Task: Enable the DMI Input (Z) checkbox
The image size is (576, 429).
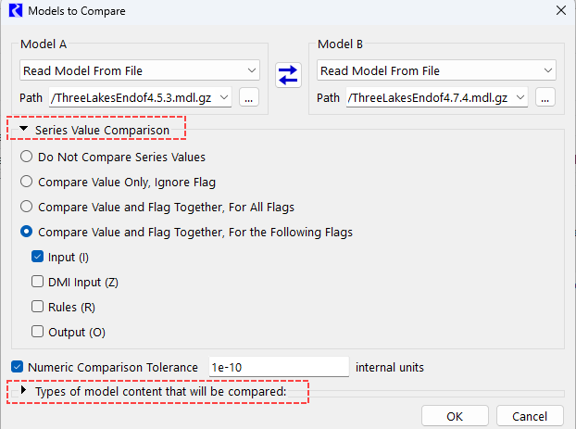Action: [38, 282]
